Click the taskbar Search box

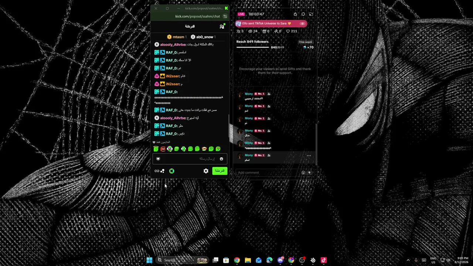(182, 260)
